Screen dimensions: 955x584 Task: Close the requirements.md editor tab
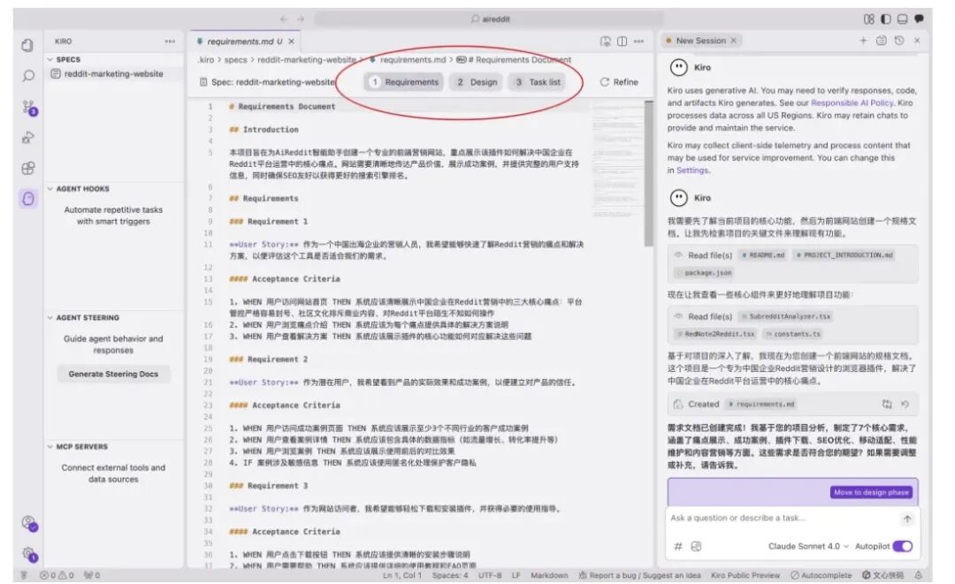pos(292,42)
